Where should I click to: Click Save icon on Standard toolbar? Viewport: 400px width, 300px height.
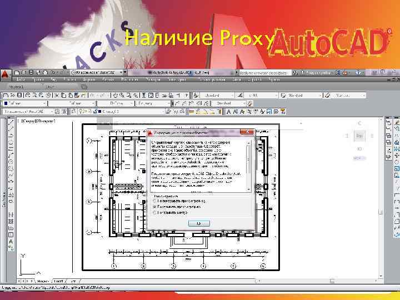click(19, 96)
